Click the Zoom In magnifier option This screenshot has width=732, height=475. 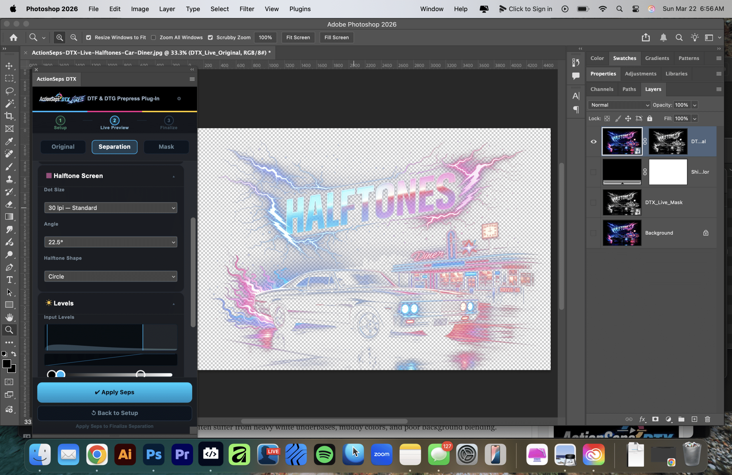(x=59, y=37)
